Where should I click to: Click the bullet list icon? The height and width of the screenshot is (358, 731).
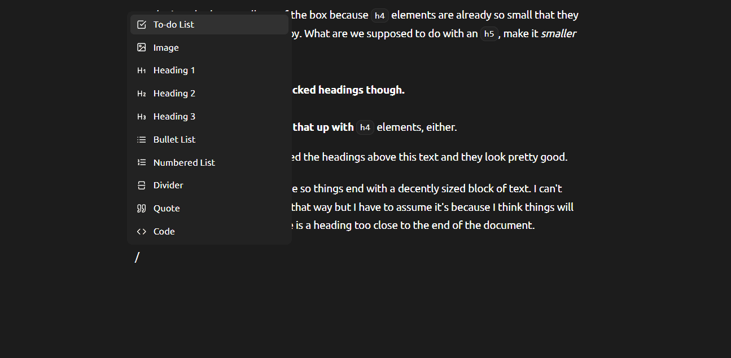(142, 139)
